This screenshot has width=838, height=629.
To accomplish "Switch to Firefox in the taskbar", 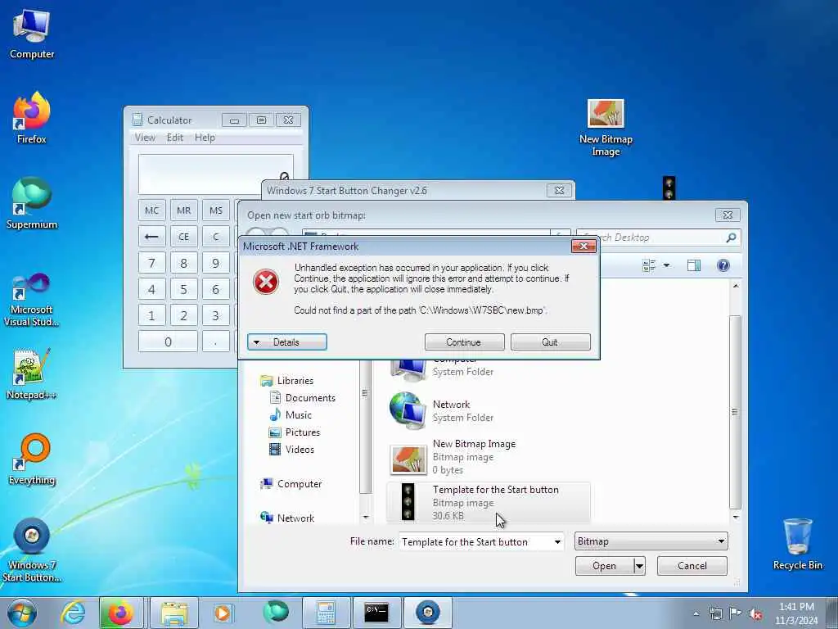I will pos(121,613).
